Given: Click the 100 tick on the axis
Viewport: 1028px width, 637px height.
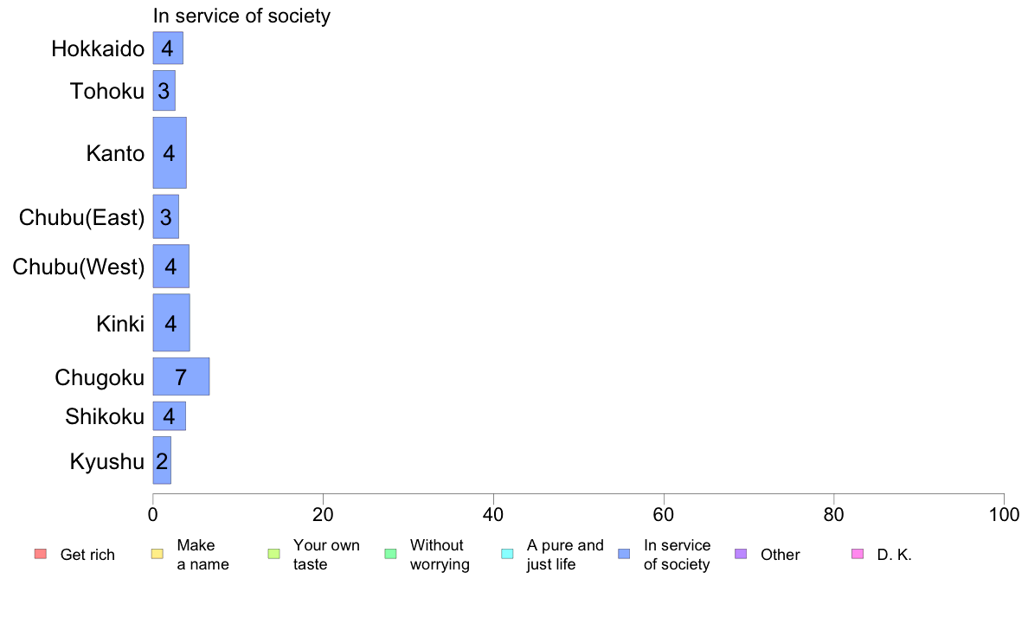Looking at the screenshot, I should 1003,514.
